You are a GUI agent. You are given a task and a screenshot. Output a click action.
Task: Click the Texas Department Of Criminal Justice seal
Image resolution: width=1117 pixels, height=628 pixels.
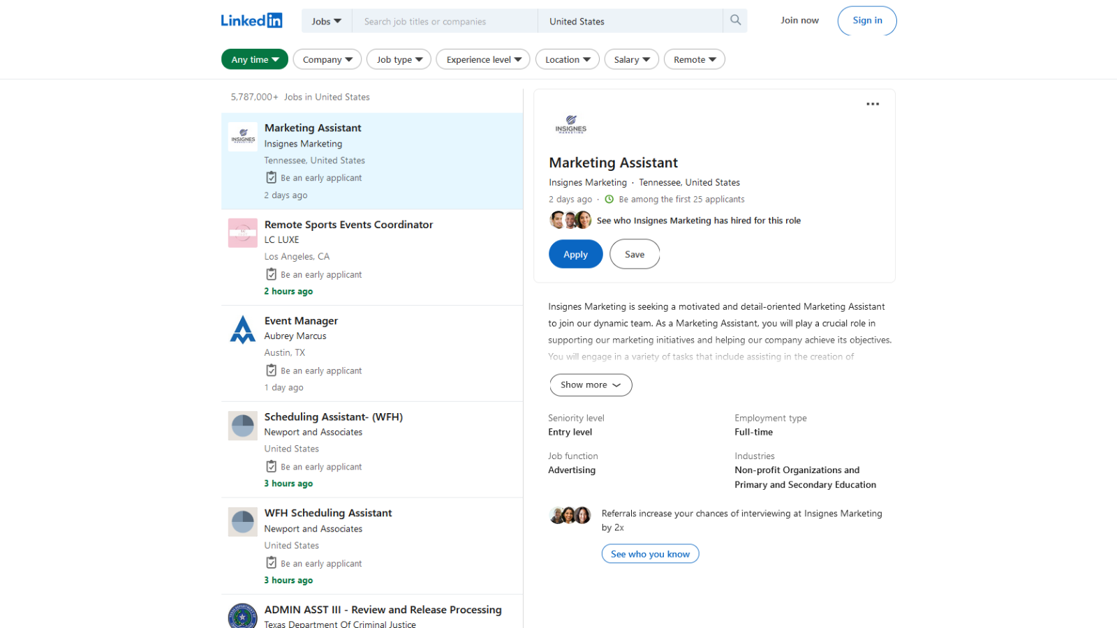(x=243, y=616)
